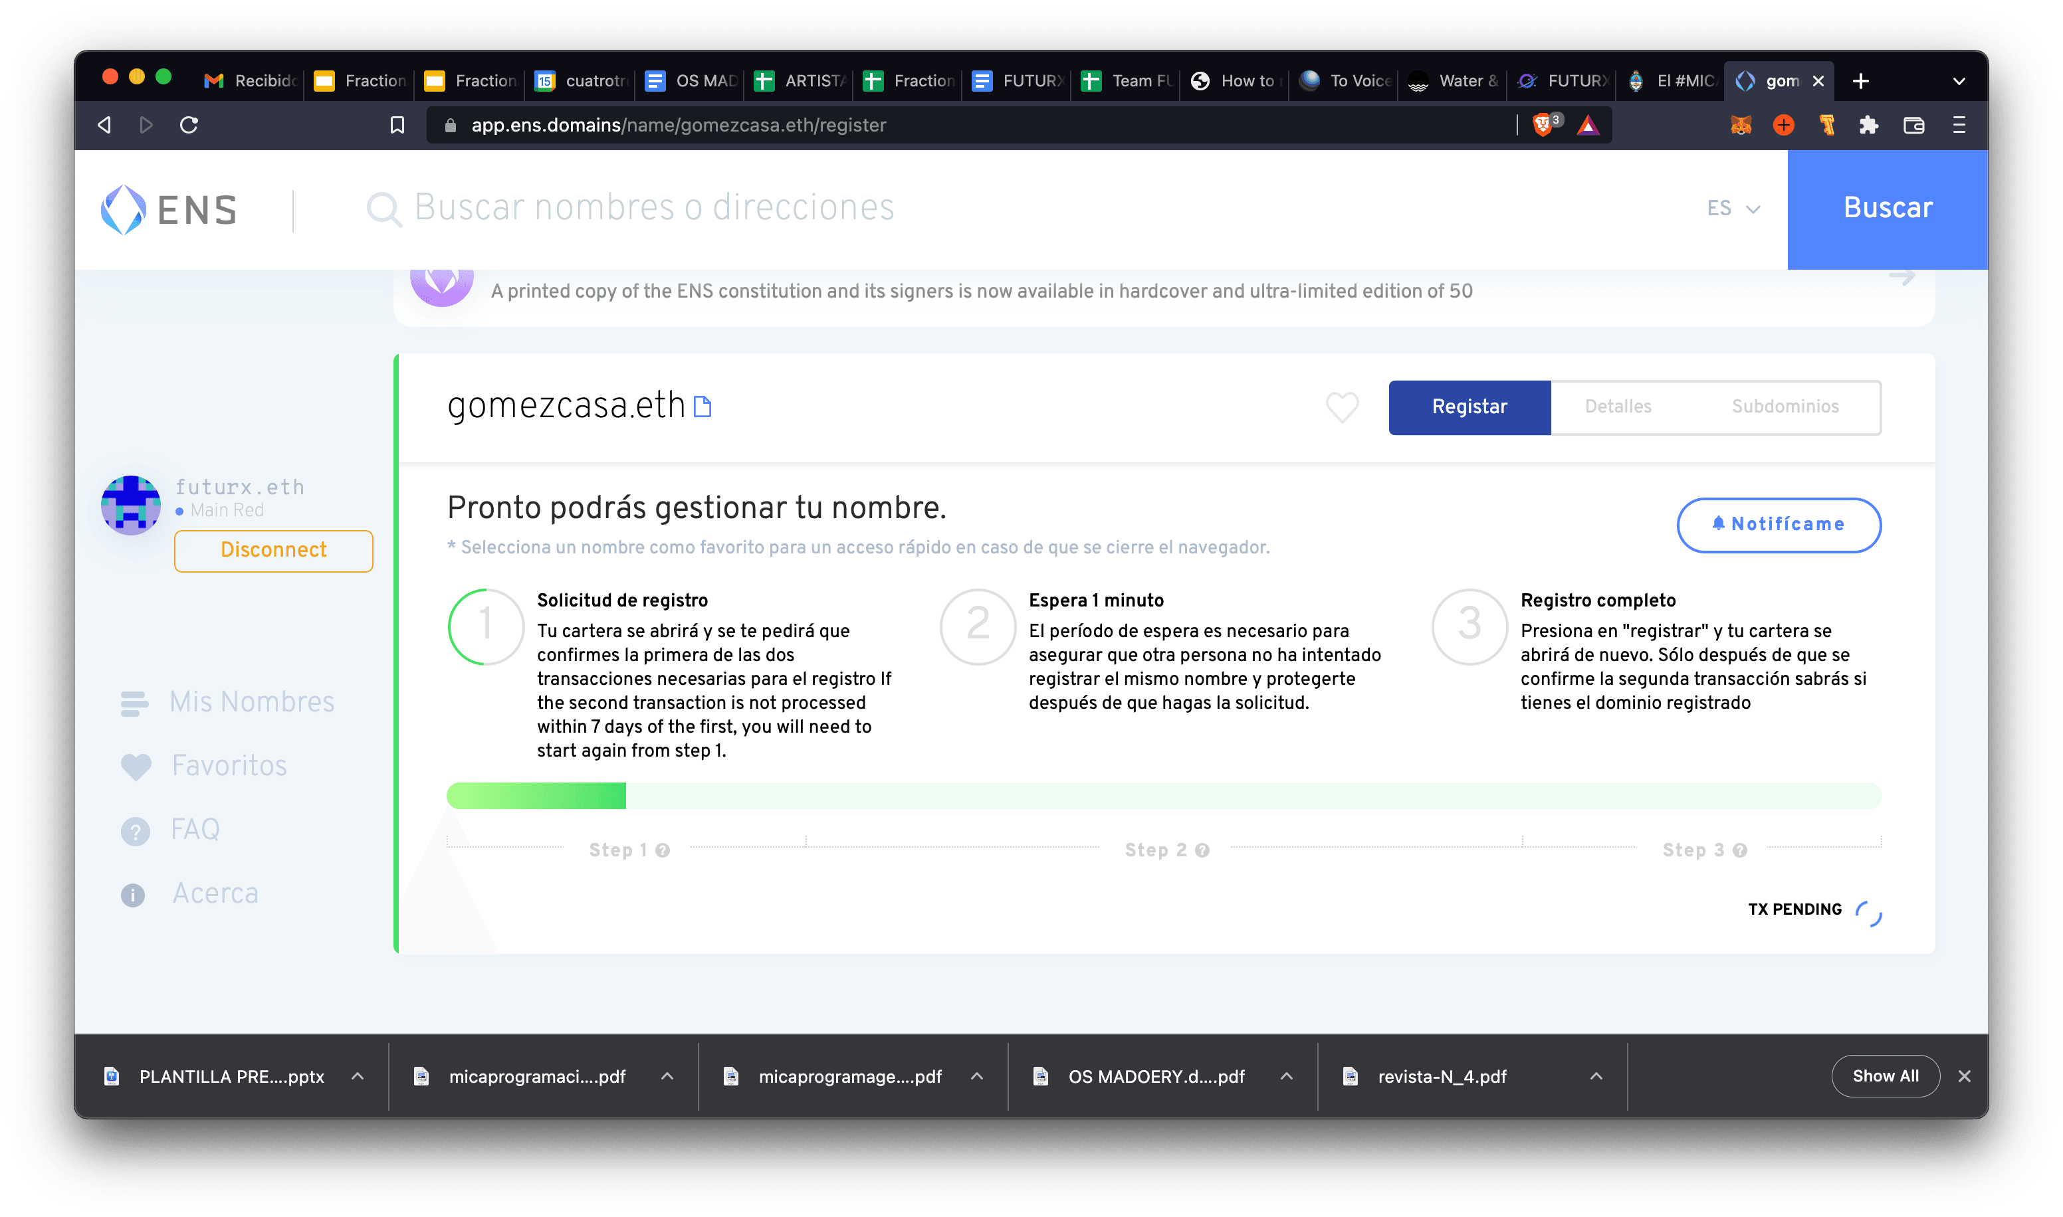Switch to cuatrotr calendar tab
Screen dimensions: 2063x1217
tap(582, 80)
